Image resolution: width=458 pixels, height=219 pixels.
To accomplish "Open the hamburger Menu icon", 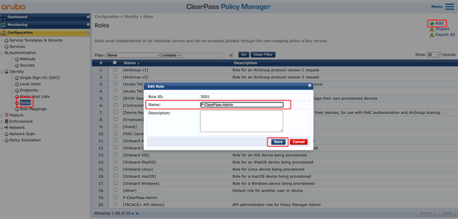I will click(450, 7).
